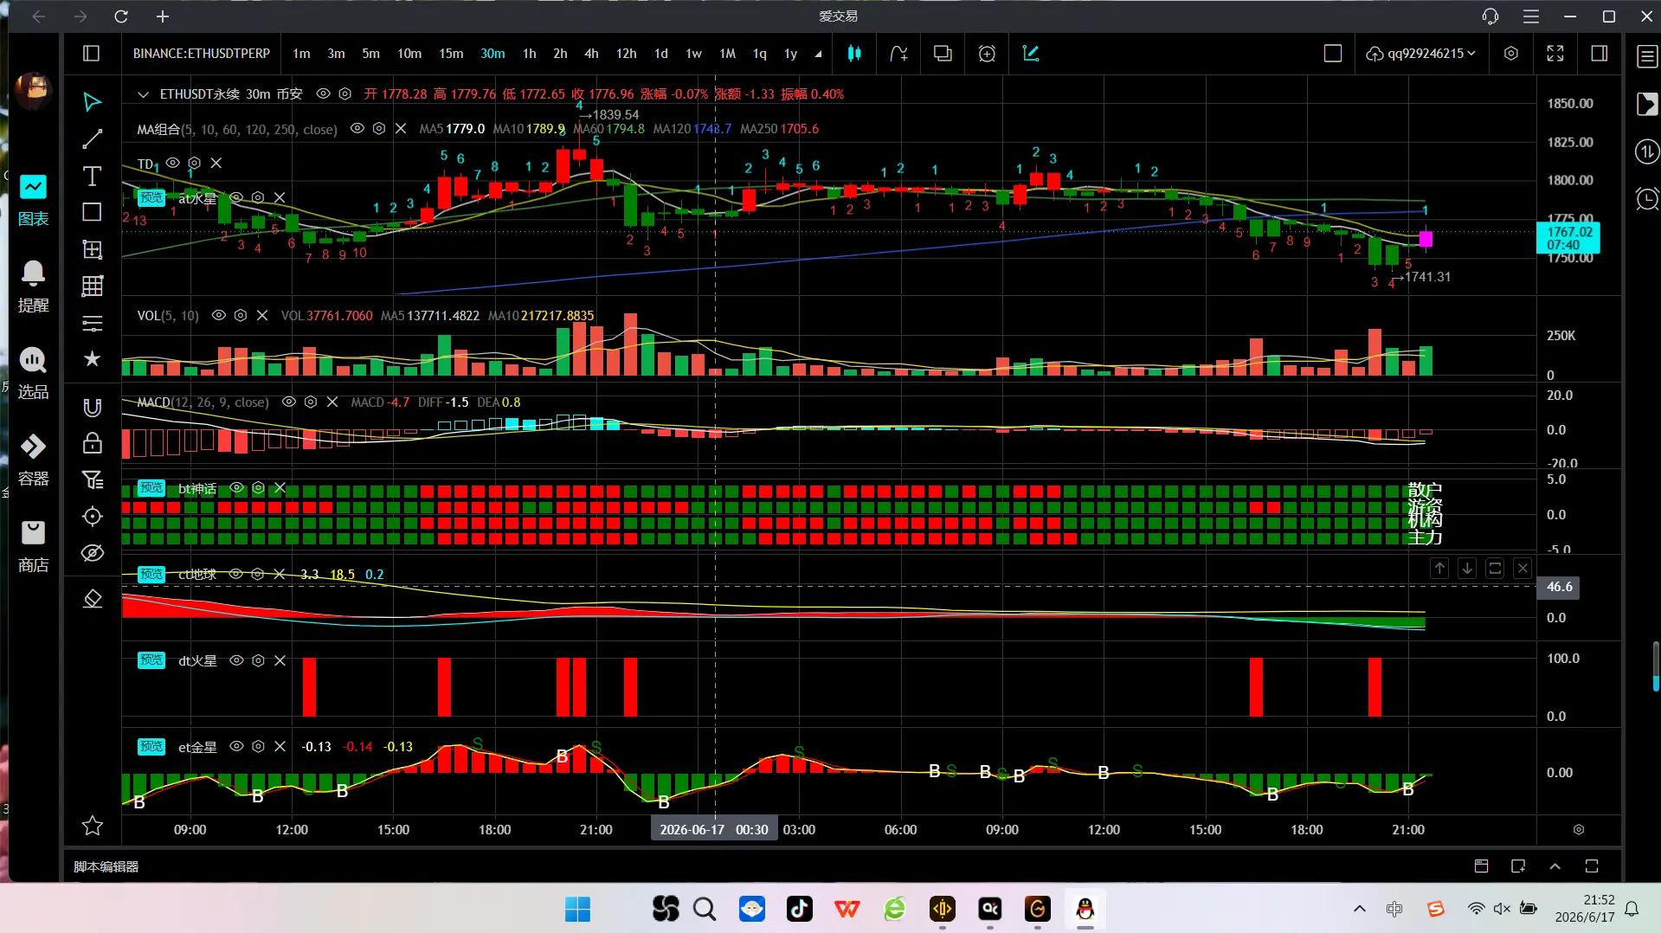Screen dimensions: 1661x933
Task: Hide the VOL indicator with eye icon
Action: coord(219,315)
